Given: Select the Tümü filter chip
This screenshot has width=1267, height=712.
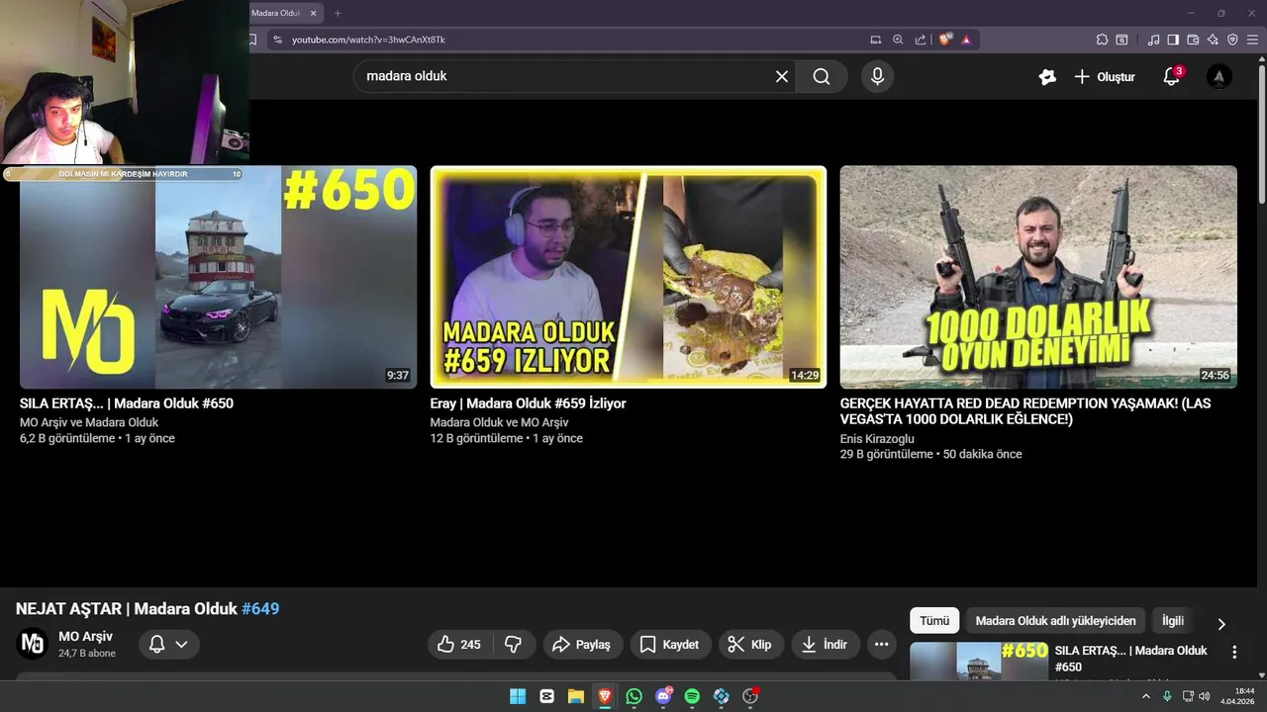Looking at the screenshot, I should click(934, 621).
